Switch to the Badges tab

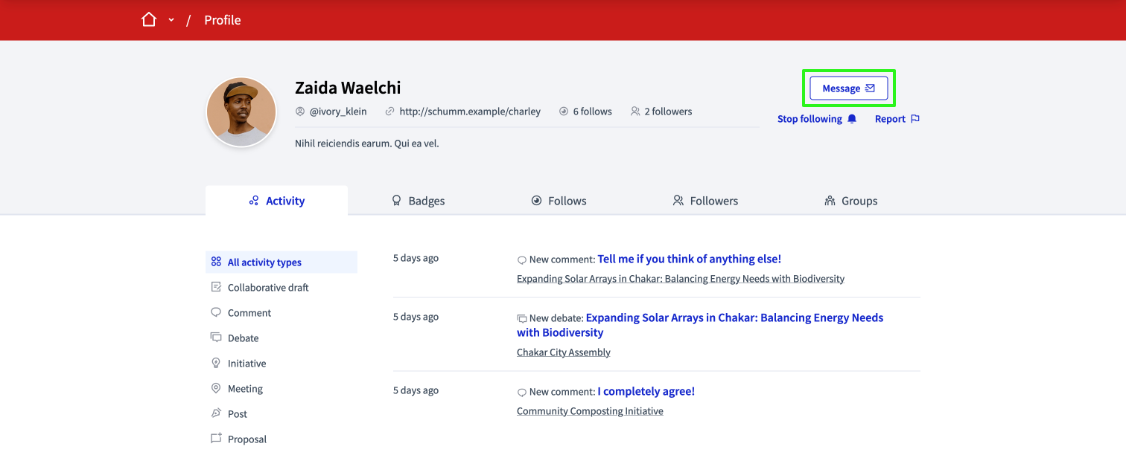[419, 201]
